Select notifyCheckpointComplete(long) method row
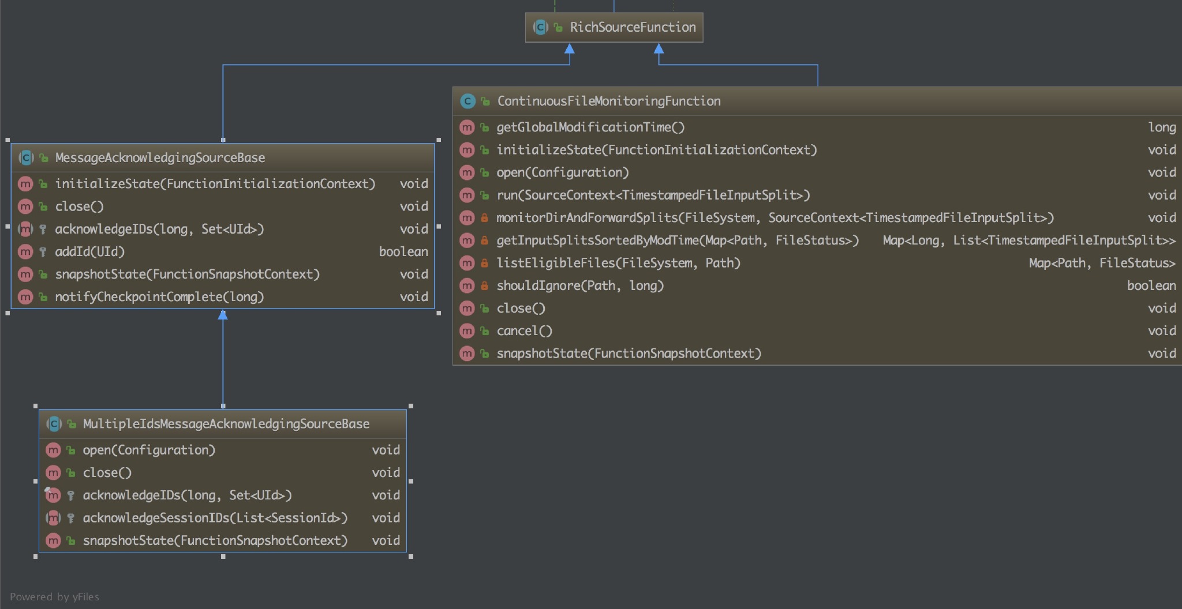Screen dimensions: 1182x609 (x=159, y=297)
